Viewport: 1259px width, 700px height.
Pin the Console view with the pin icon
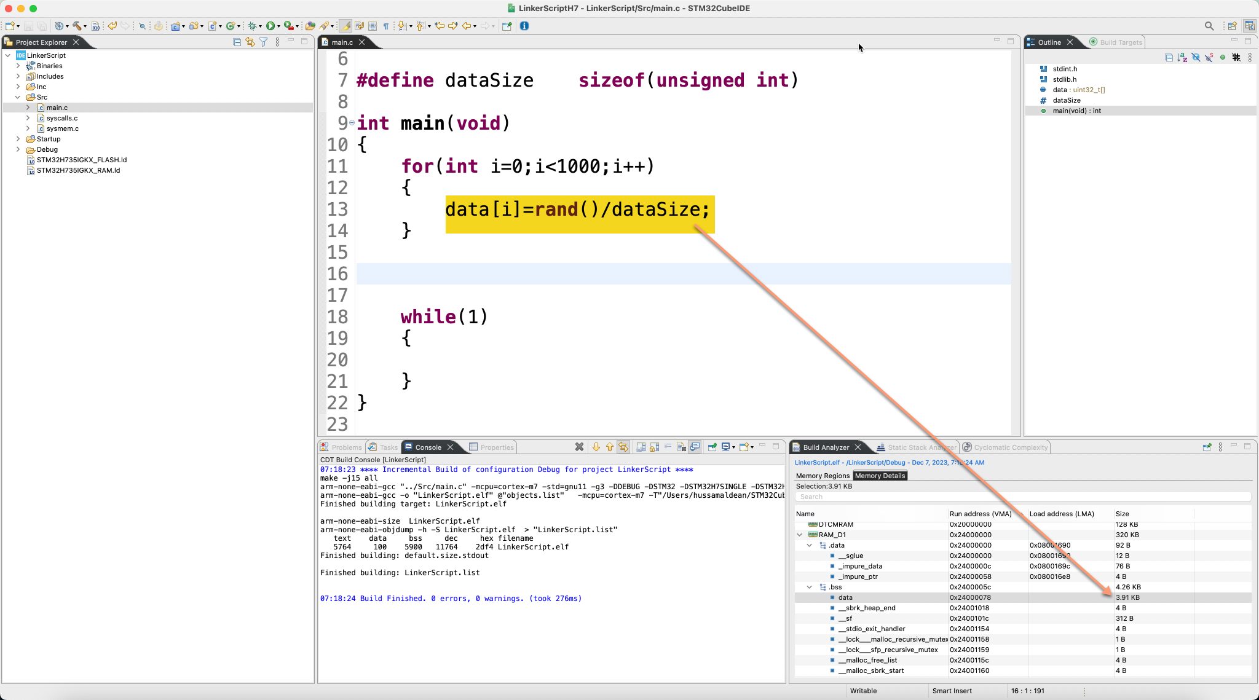pyautogui.click(x=712, y=447)
